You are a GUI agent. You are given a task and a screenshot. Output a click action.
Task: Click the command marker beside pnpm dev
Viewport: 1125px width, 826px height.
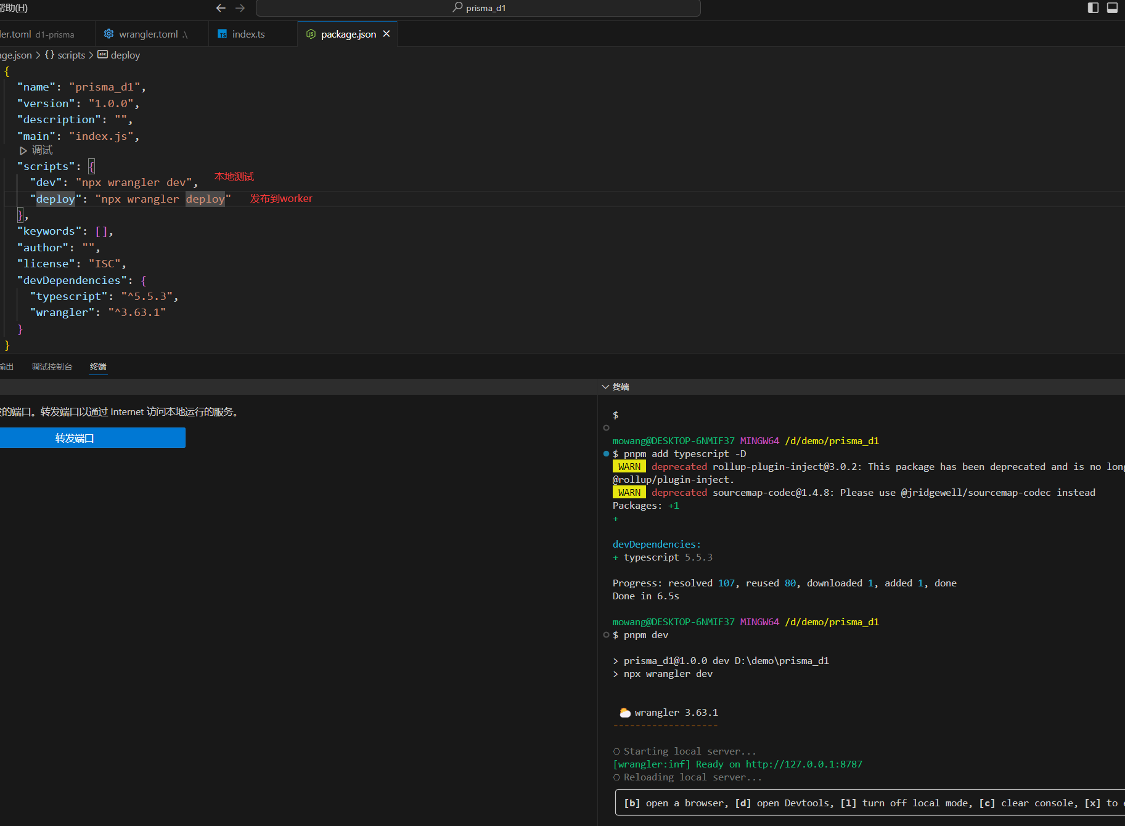click(x=606, y=635)
